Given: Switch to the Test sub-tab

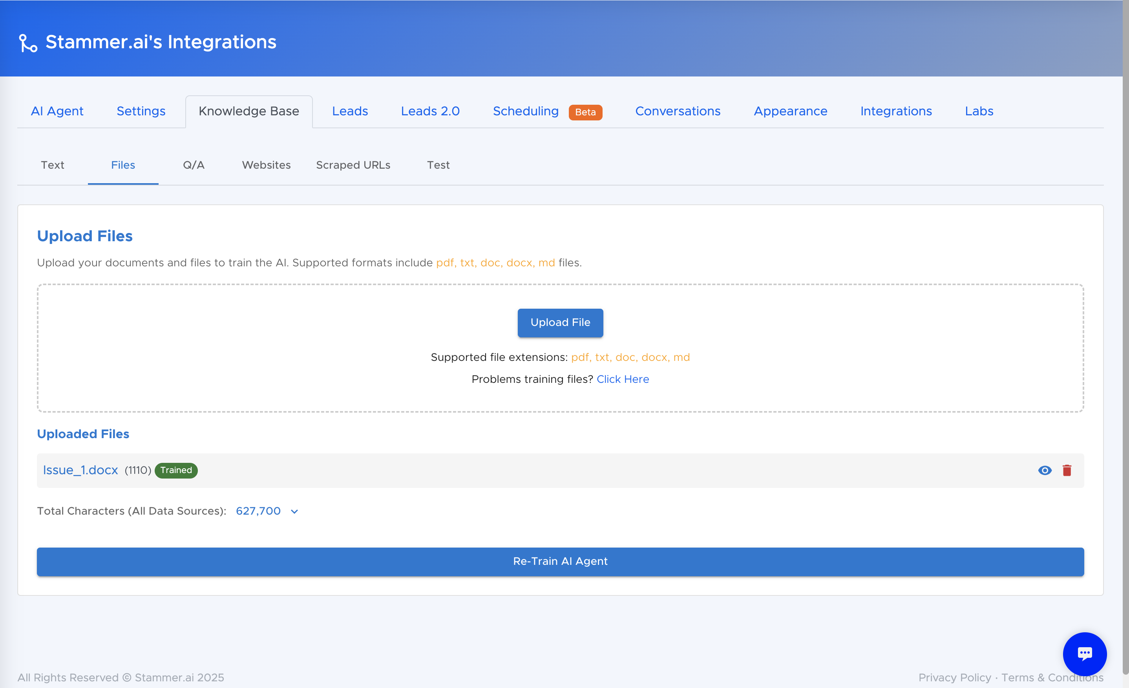Looking at the screenshot, I should [x=438, y=165].
